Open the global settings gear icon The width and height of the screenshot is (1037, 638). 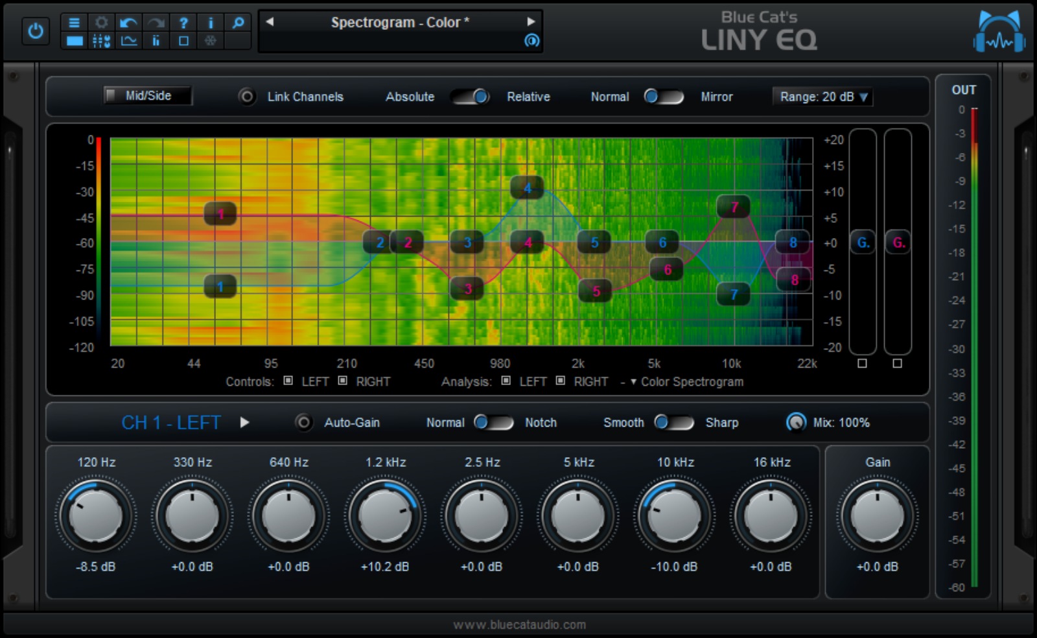[101, 23]
